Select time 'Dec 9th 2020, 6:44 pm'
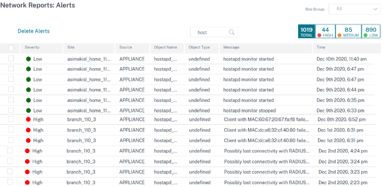The image size is (383, 187). point(340,90)
